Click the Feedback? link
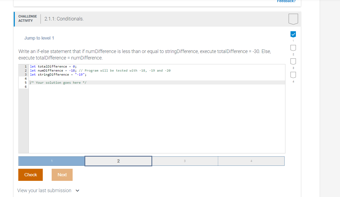The image size is (340, 197). pyautogui.click(x=286, y=1)
